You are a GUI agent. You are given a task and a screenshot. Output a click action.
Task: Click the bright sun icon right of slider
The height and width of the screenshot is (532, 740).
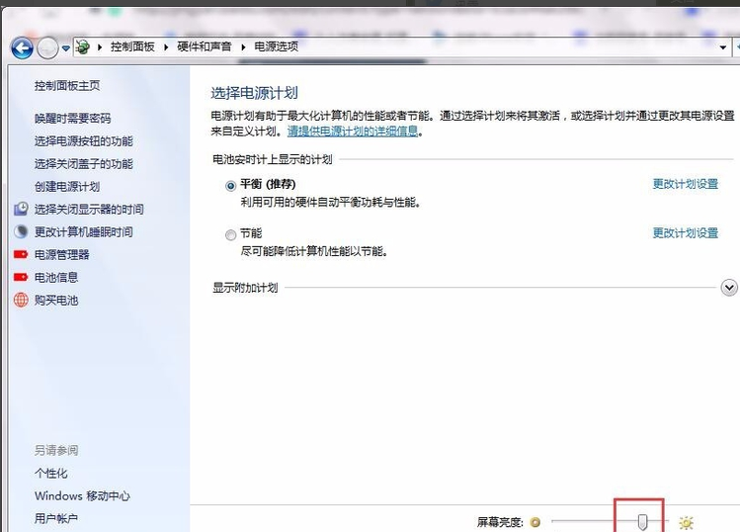pos(686,522)
